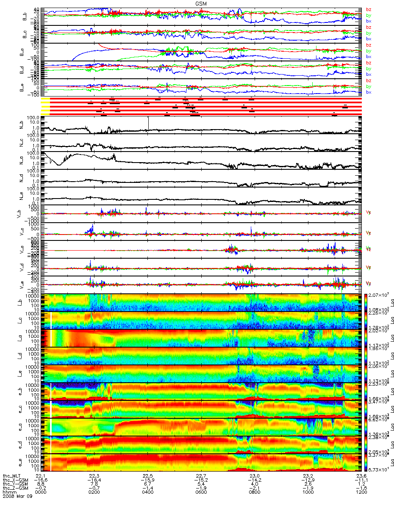Click the 1200 time tick label
Viewport: 394px width, 508px height.
(x=361, y=492)
